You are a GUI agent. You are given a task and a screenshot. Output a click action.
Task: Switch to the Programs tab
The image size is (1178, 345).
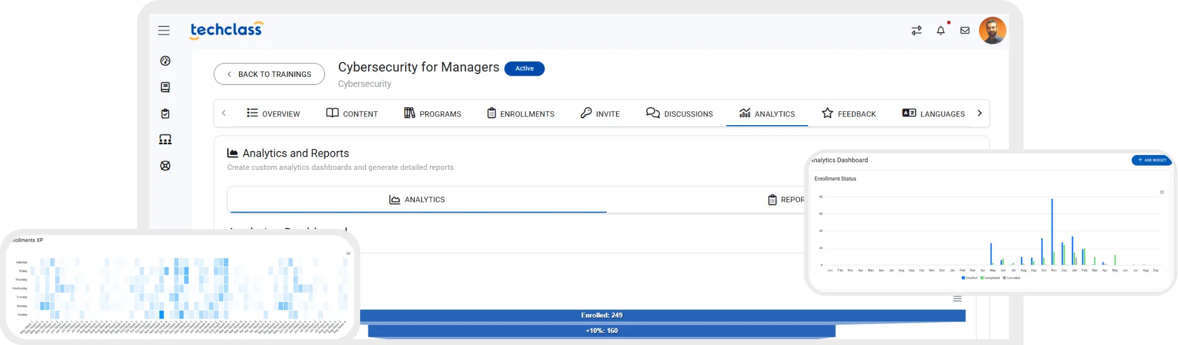(433, 114)
